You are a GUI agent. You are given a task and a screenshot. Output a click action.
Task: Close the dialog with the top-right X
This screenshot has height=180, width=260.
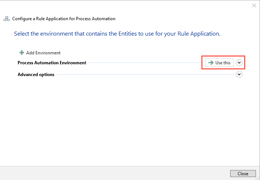point(254,6)
